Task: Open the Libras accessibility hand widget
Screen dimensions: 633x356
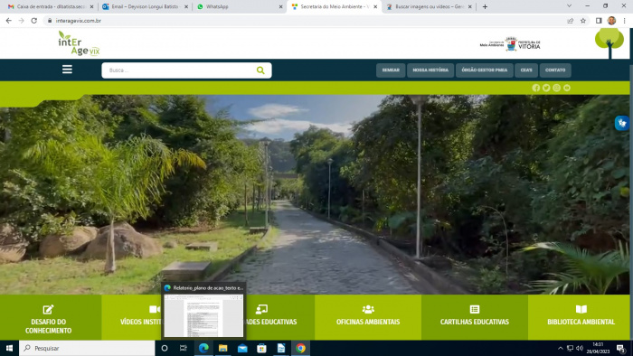Action: (x=622, y=123)
